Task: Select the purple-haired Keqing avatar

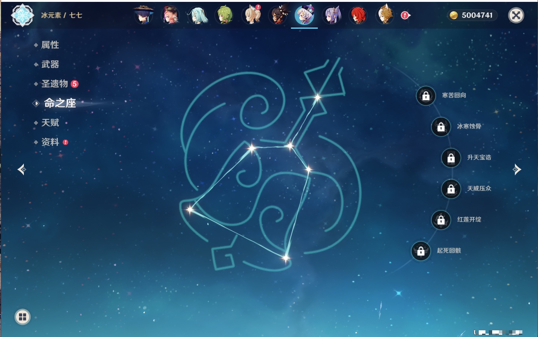Action: click(332, 15)
